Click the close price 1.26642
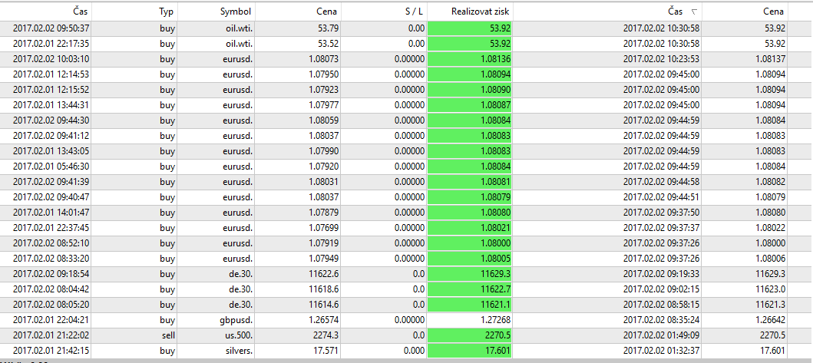This screenshot has height=363, width=813. coord(770,320)
